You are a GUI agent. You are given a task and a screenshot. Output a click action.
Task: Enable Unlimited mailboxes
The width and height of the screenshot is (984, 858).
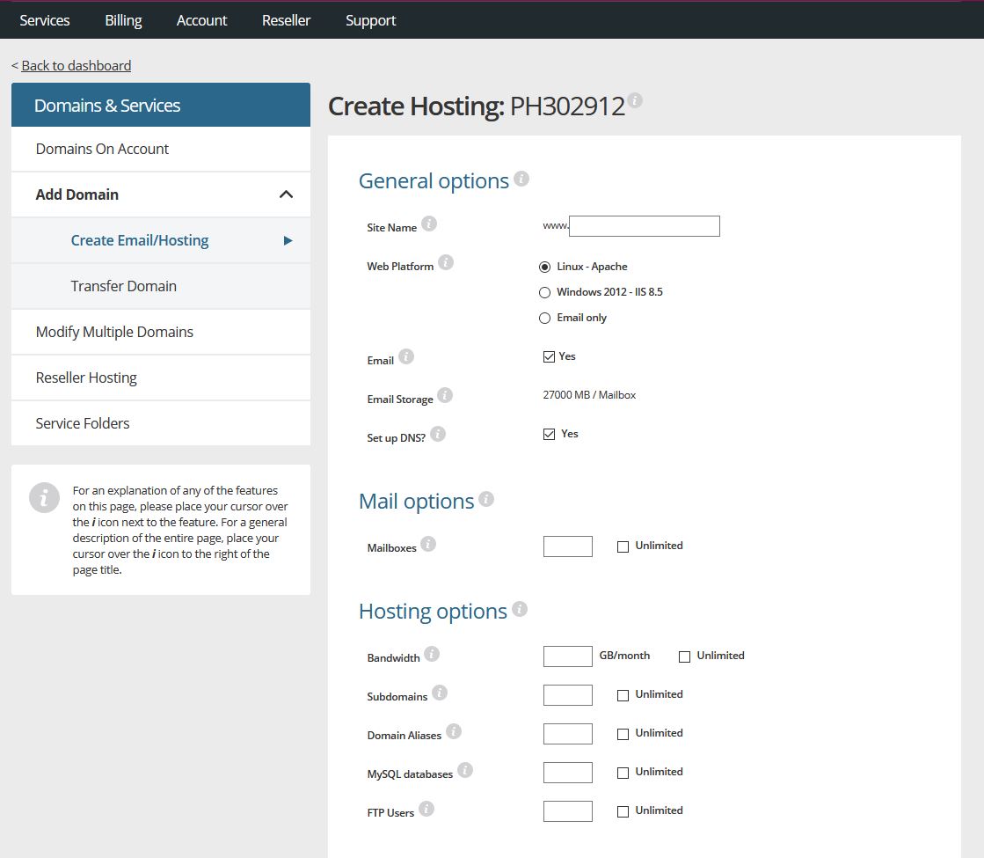click(623, 546)
